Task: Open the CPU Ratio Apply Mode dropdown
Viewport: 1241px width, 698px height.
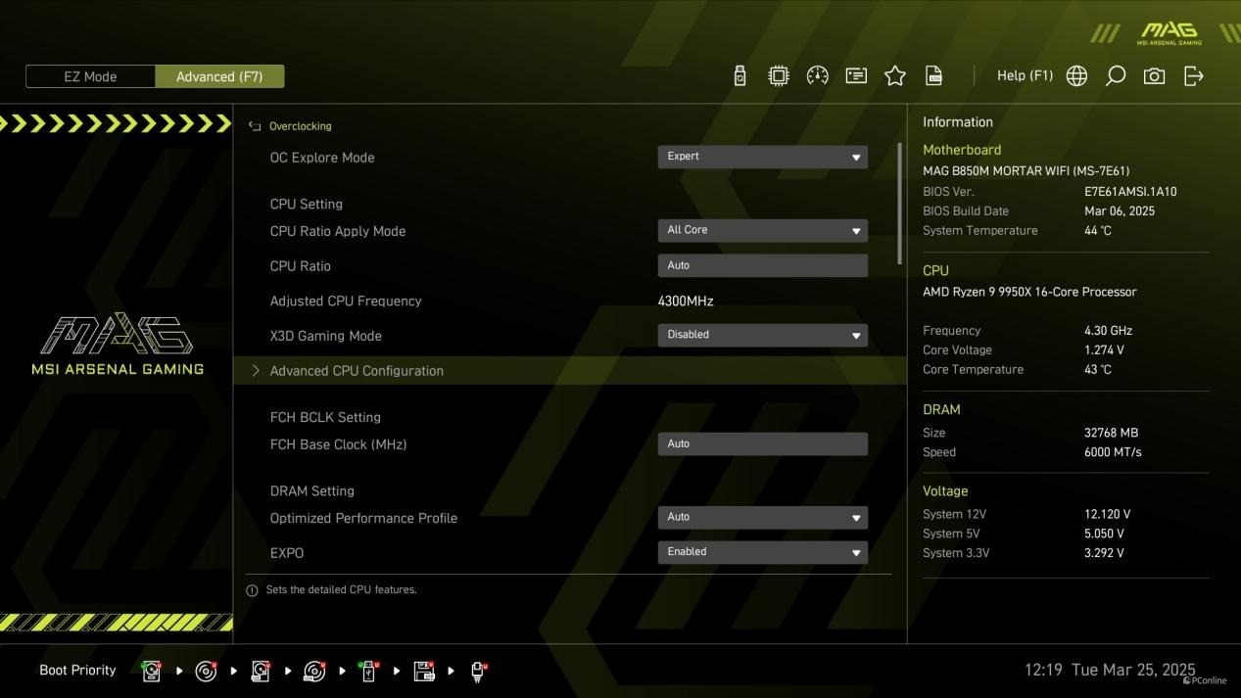Action: [x=762, y=230]
